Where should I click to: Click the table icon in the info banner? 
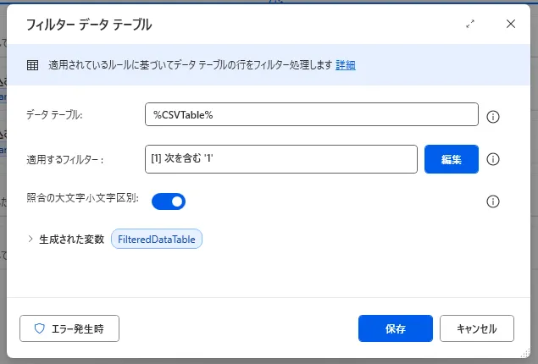32,65
